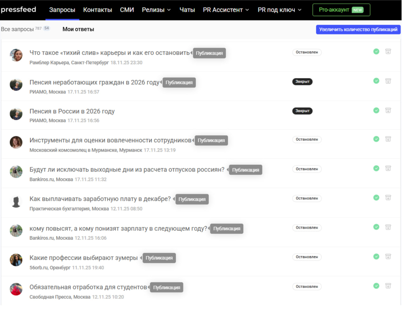Click green check for кому повысят зарплату row
Screen dimensions: 402x310
pos(376,227)
